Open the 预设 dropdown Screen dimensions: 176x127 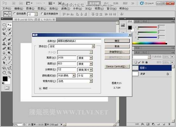pyautogui.click(x=93, y=46)
